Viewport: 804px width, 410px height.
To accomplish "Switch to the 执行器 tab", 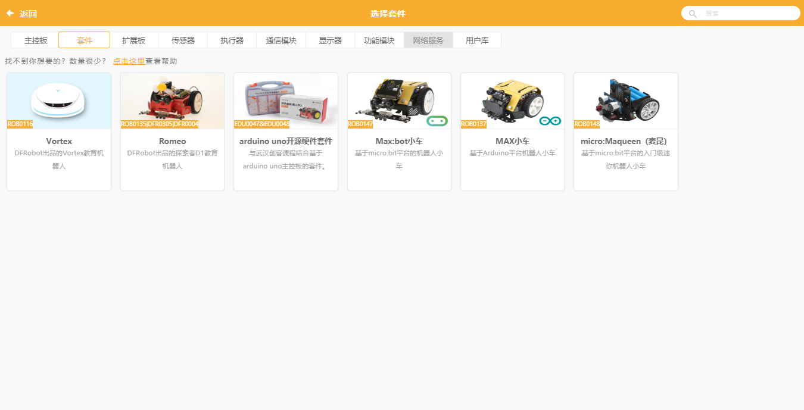I will 232,40.
